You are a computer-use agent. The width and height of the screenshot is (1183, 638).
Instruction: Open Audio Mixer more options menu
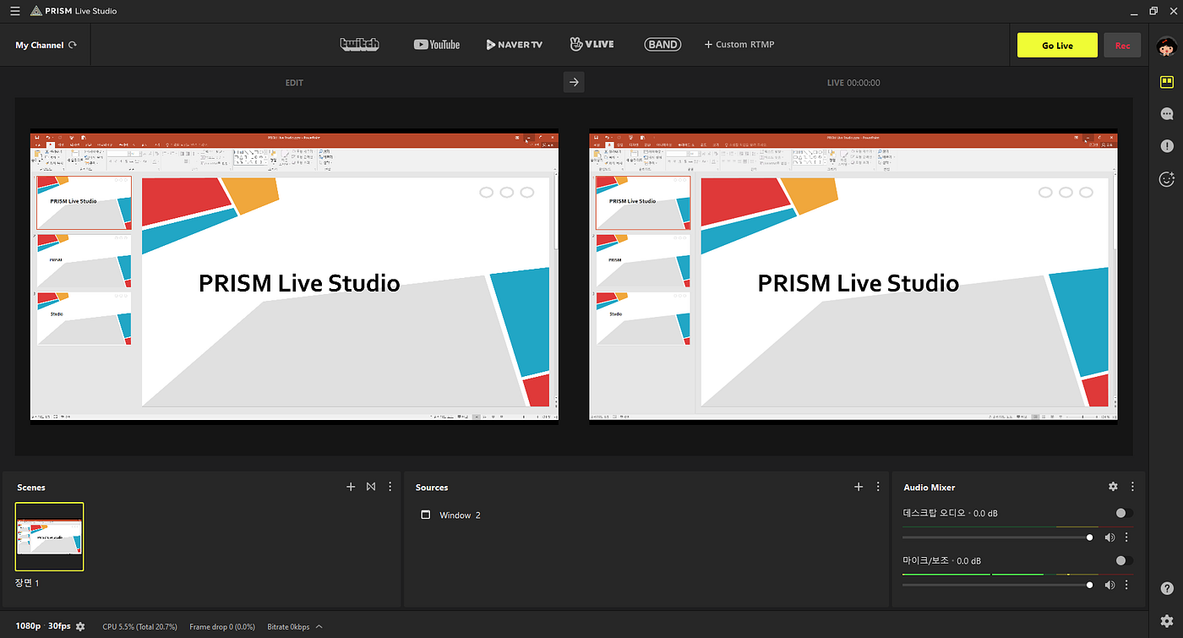(x=1132, y=487)
